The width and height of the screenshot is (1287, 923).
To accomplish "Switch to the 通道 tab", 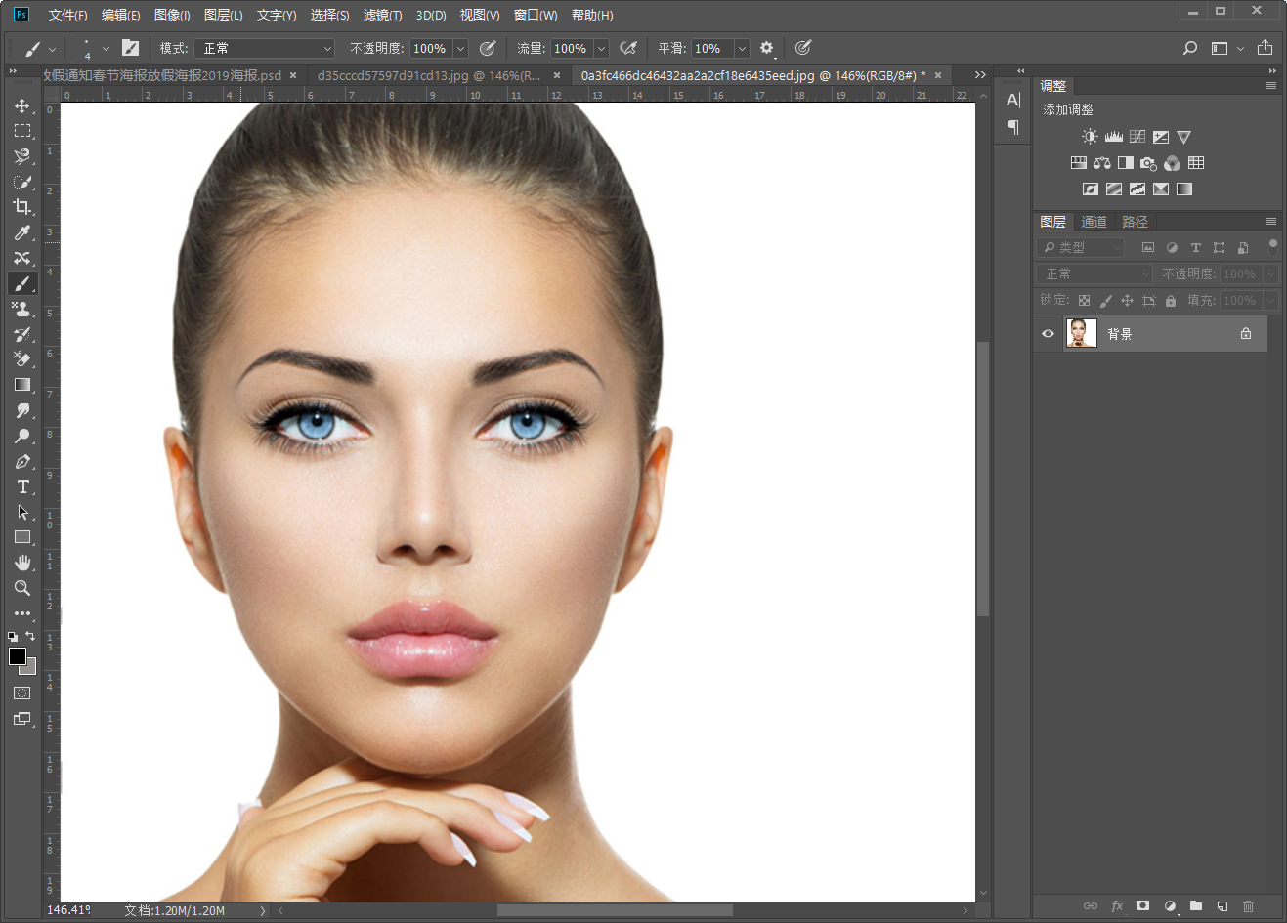I will [1094, 222].
